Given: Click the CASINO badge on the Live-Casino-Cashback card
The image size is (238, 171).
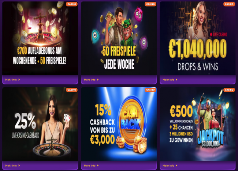Looking at the screenshot, I should [72, 90].
